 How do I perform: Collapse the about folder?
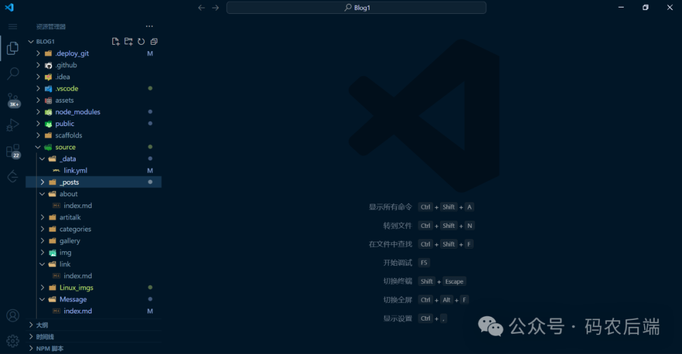click(x=42, y=194)
